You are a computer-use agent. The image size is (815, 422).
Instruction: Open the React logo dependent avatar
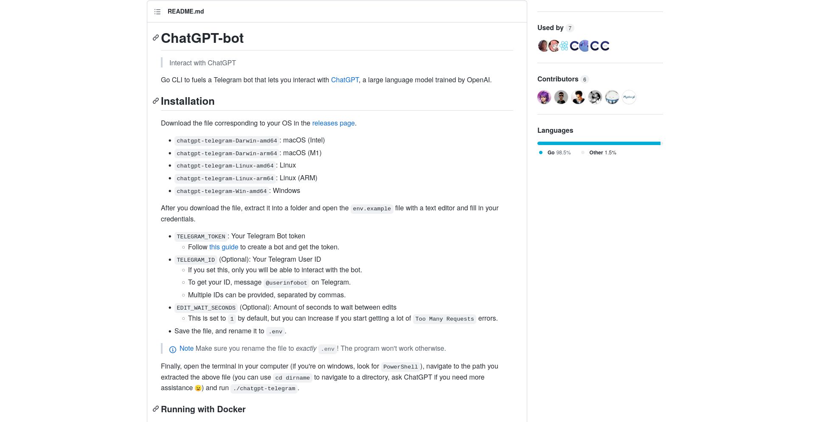coord(564,46)
